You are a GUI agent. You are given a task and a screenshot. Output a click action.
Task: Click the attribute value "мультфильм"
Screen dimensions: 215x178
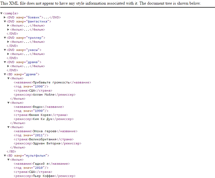(x=36, y=156)
